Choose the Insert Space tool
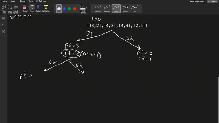The width and height of the screenshot is (219, 123). 16,9
